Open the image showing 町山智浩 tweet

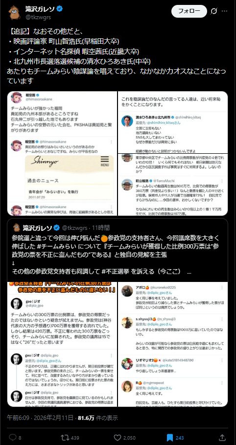(173, 185)
